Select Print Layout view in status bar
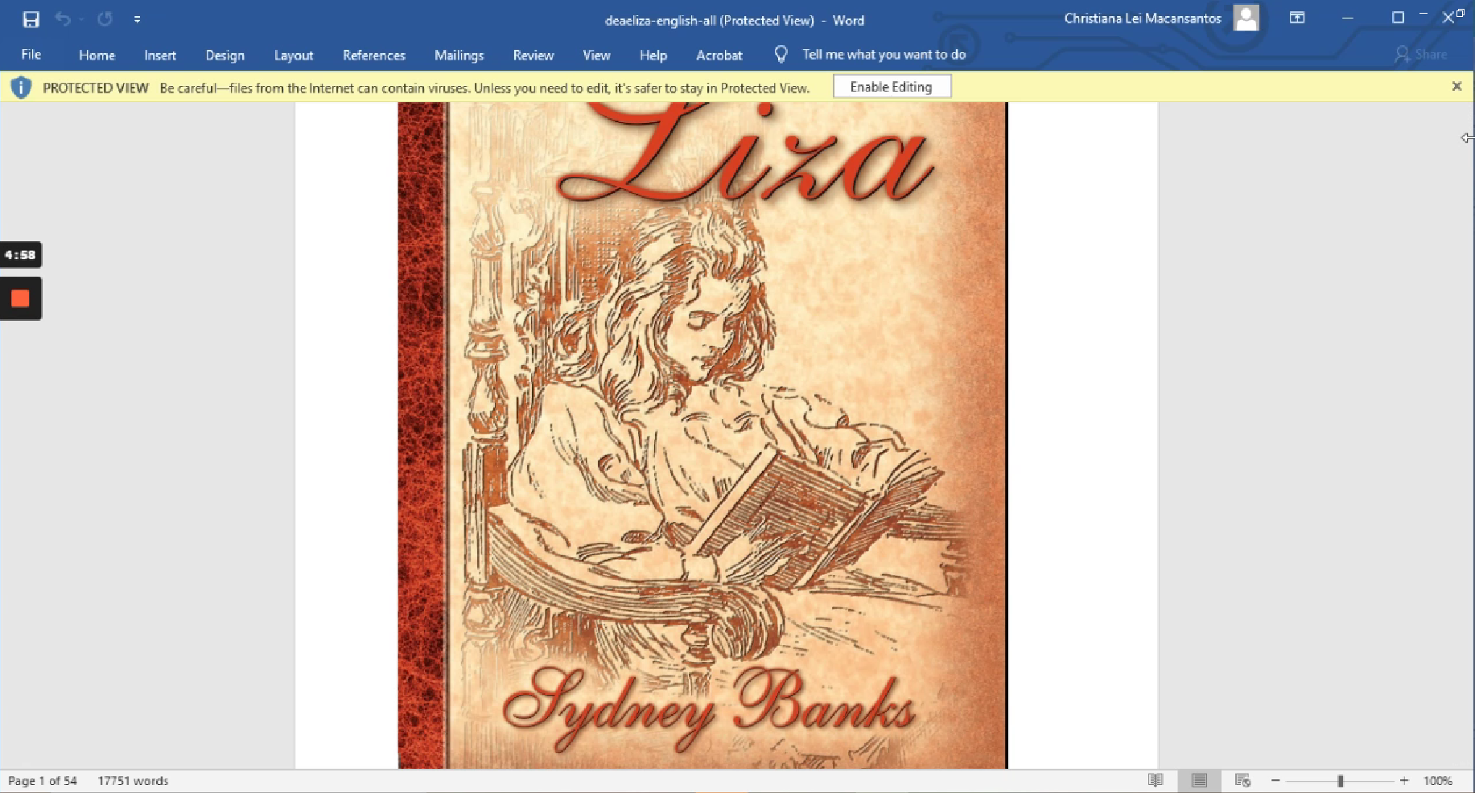Viewport: 1475px width, 793px height. click(1199, 780)
